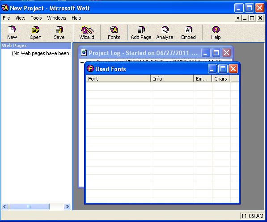Screen dimensions: 267x222
Task: Click the Microsoft Weft app icon in title bar
Action: (x=5, y=8)
